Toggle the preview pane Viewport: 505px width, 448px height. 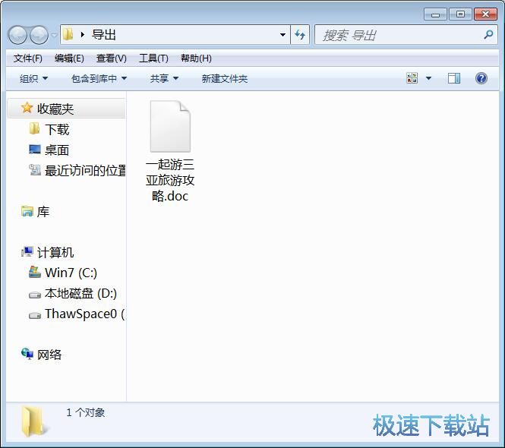tap(454, 78)
